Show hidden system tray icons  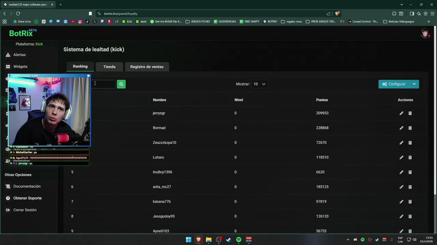pyautogui.click(x=348, y=240)
